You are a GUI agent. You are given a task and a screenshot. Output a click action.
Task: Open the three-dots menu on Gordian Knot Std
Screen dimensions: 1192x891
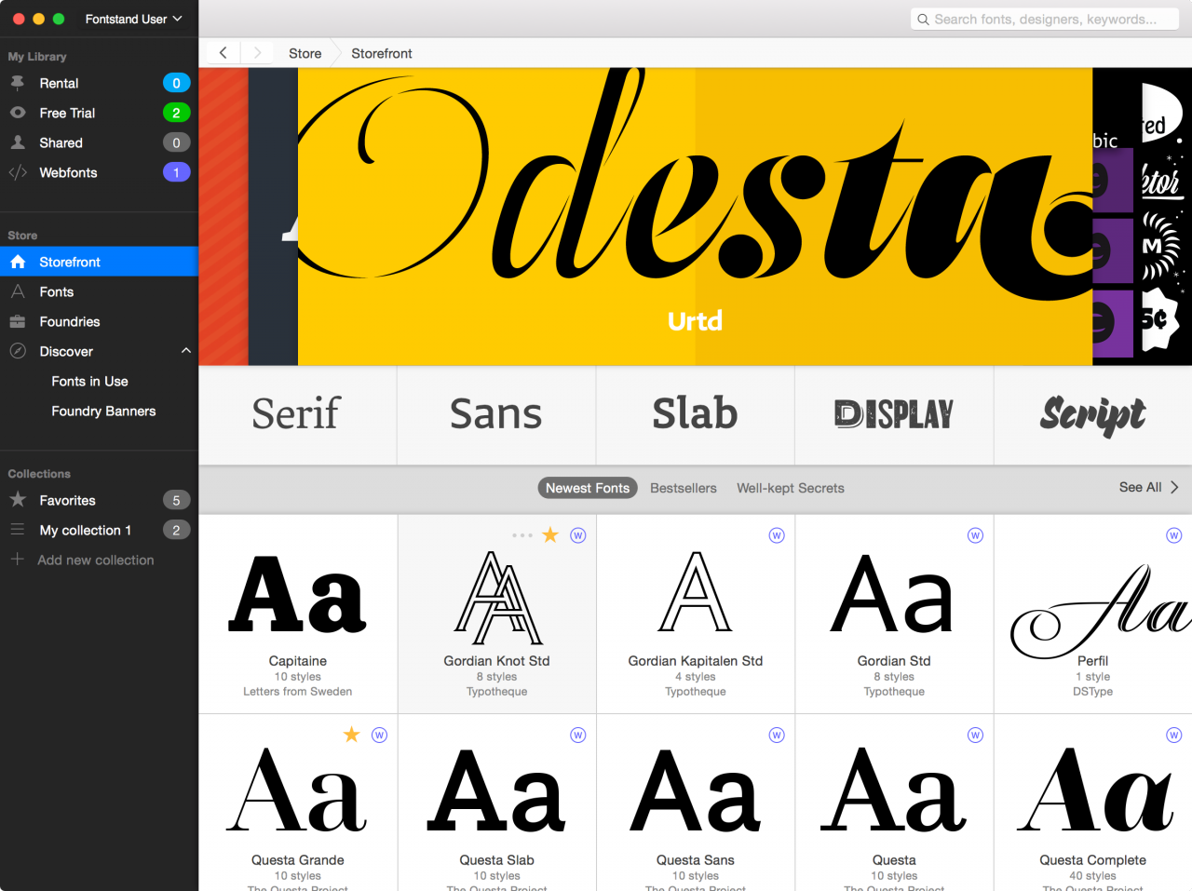pyautogui.click(x=522, y=535)
